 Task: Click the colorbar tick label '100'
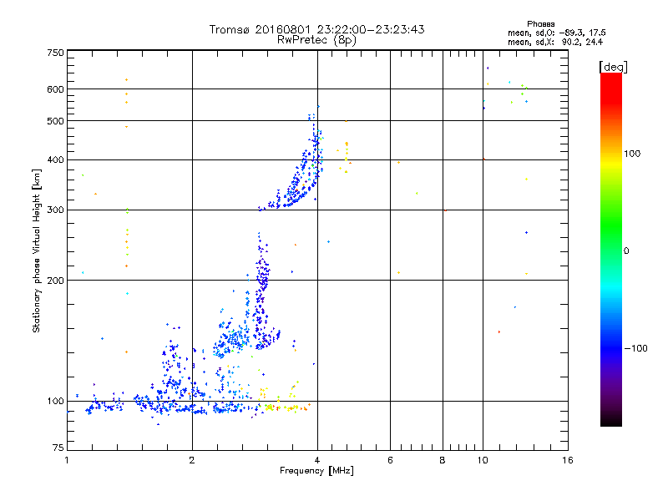click(x=632, y=154)
